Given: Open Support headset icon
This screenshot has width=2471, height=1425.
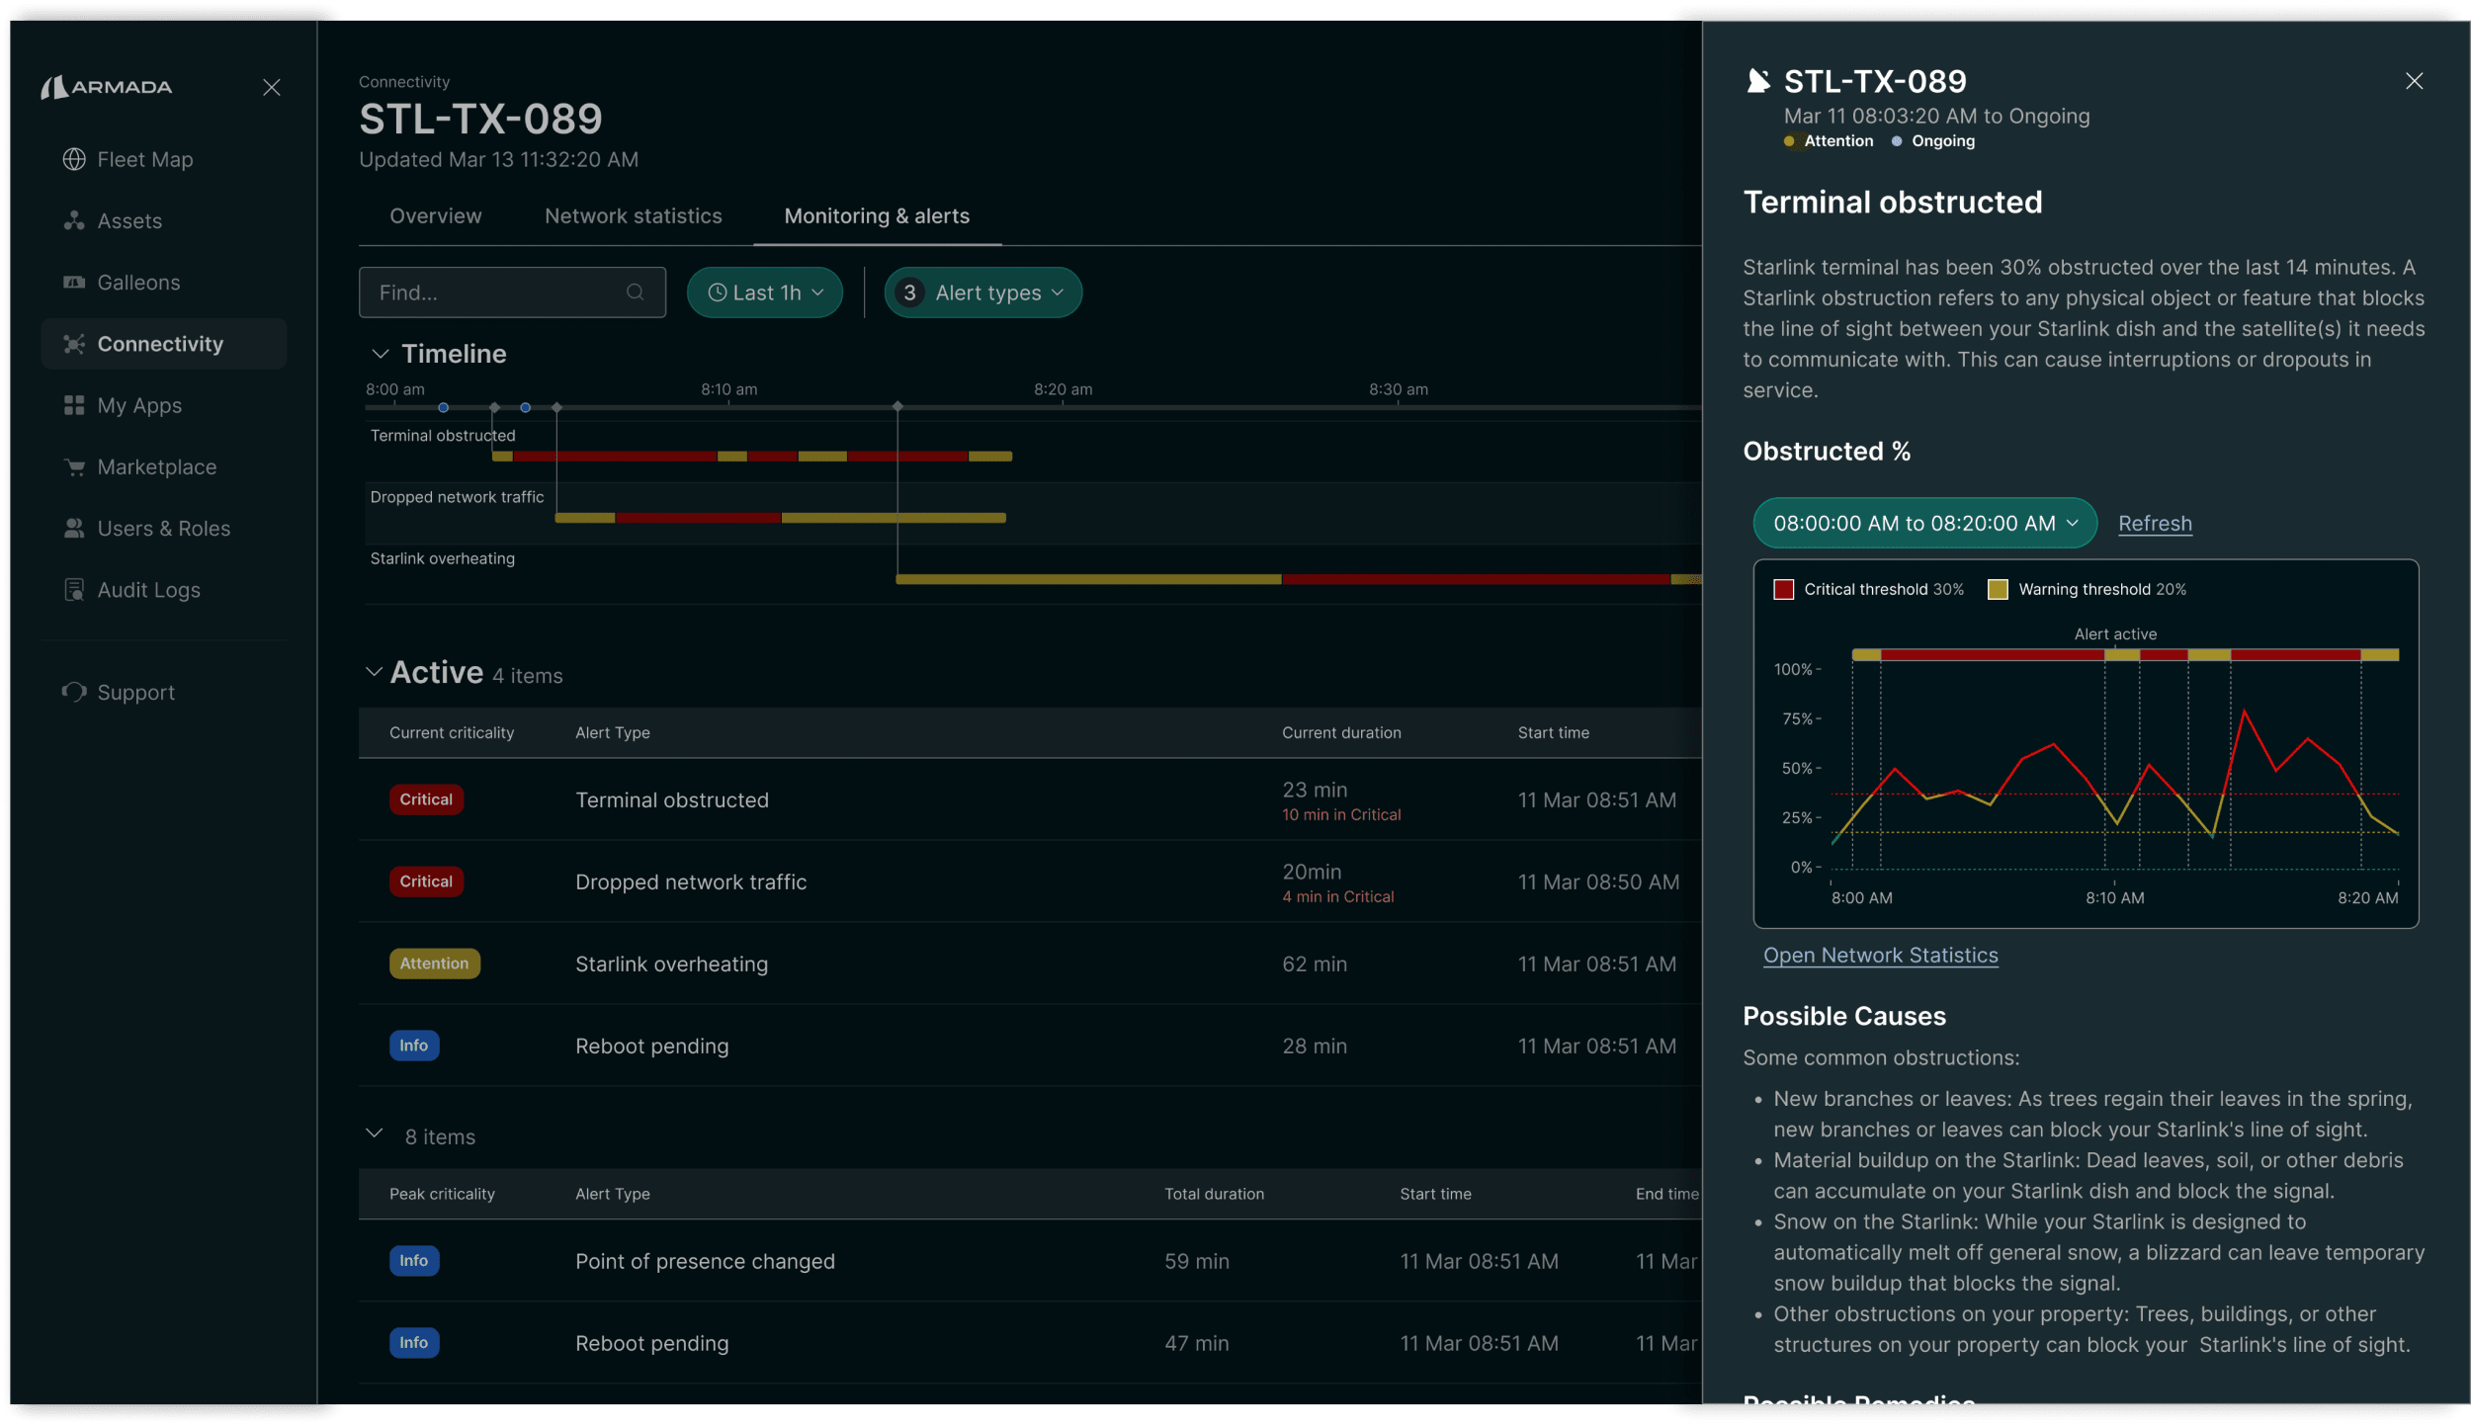Looking at the screenshot, I should 74,692.
